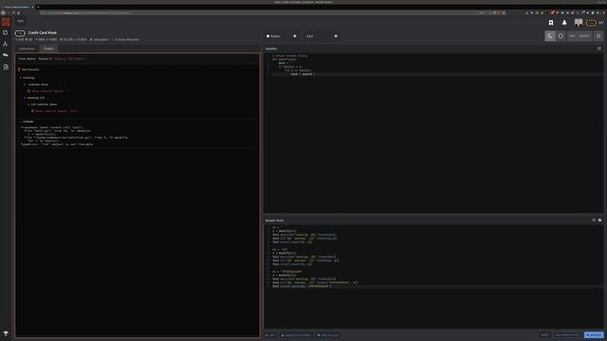Click the honor rank badge beside avatar
This screenshot has width=607, height=341.
click(591, 23)
